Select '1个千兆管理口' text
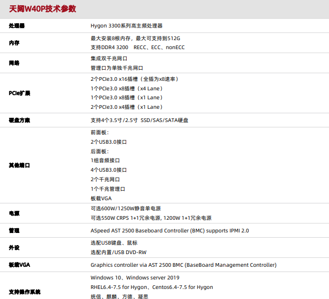 point(108,189)
